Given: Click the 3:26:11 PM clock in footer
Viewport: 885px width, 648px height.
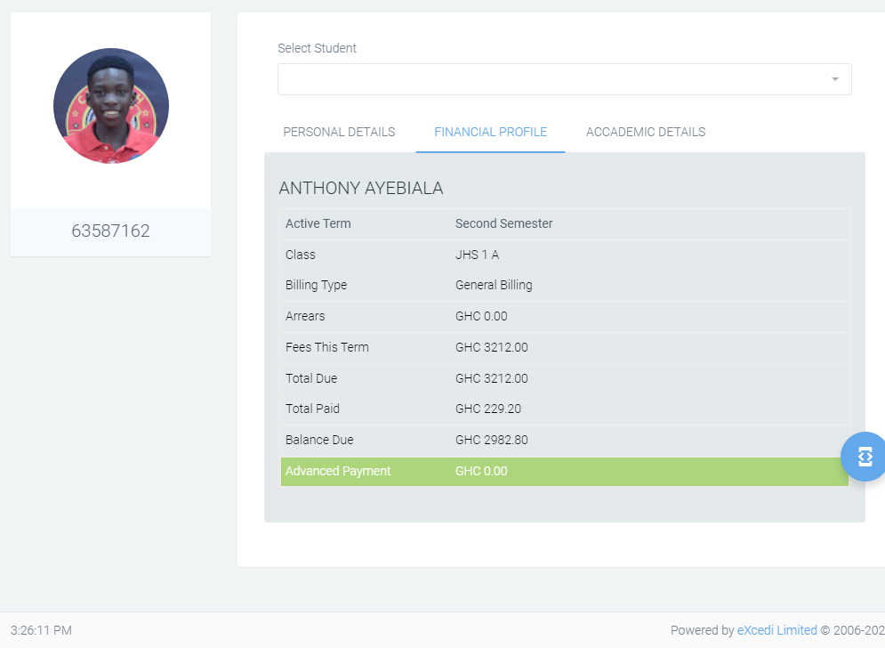Looking at the screenshot, I should point(41,630).
